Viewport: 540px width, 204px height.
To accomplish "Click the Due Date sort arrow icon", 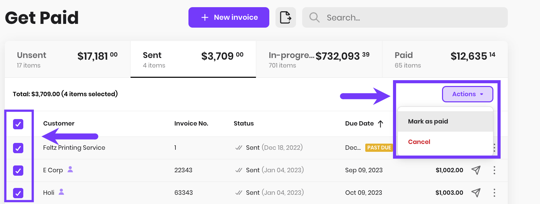I will [380, 124].
